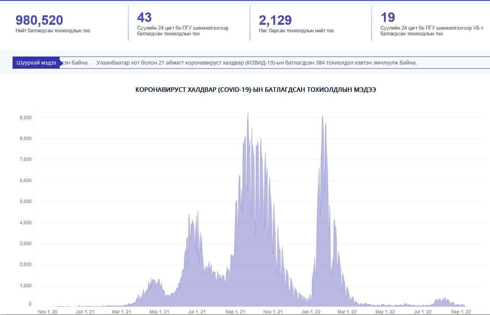Select the 'Nov 1, 20' x-axis label
Screen dimensions: 490x315
pyautogui.click(x=48, y=312)
